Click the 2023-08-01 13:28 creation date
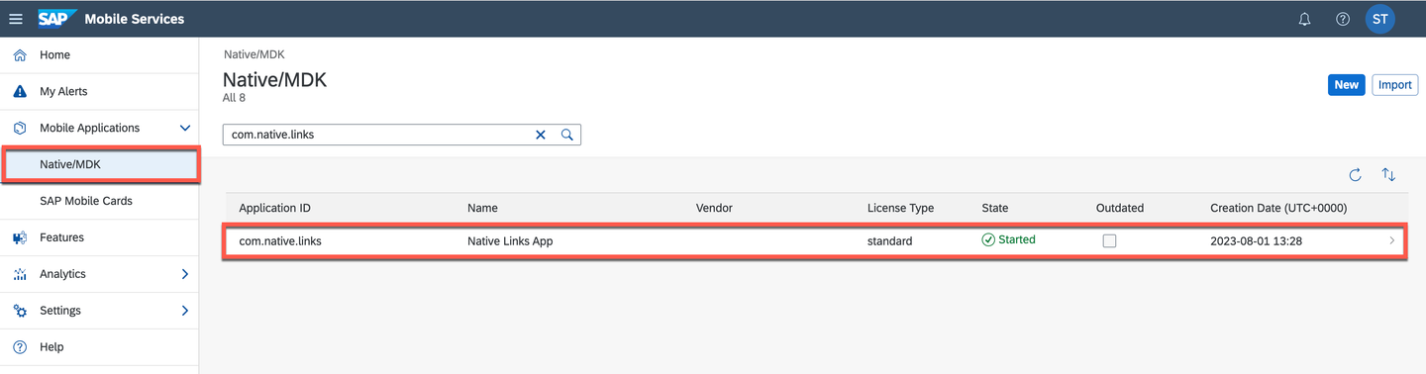 point(1258,240)
